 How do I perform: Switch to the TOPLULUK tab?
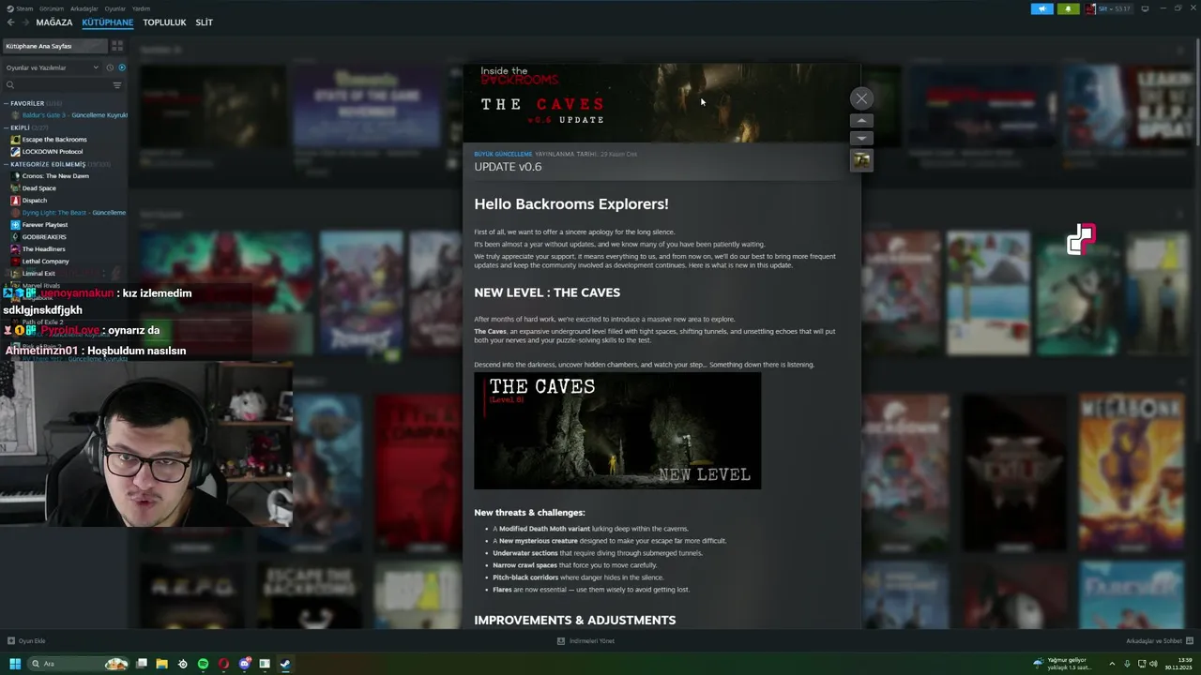tap(164, 22)
